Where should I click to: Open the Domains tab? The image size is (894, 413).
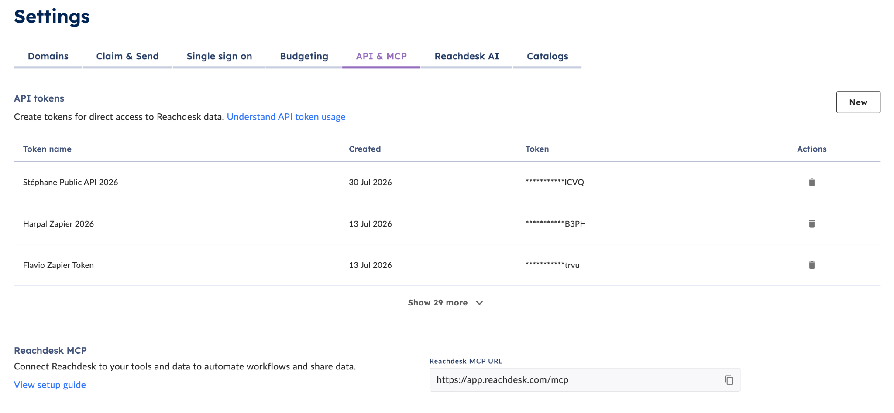point(48,56)
